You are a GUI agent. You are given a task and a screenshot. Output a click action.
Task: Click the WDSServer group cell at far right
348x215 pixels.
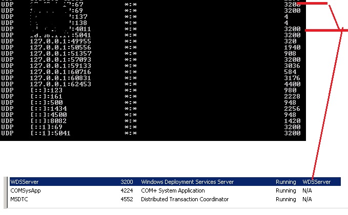(317, 182)
